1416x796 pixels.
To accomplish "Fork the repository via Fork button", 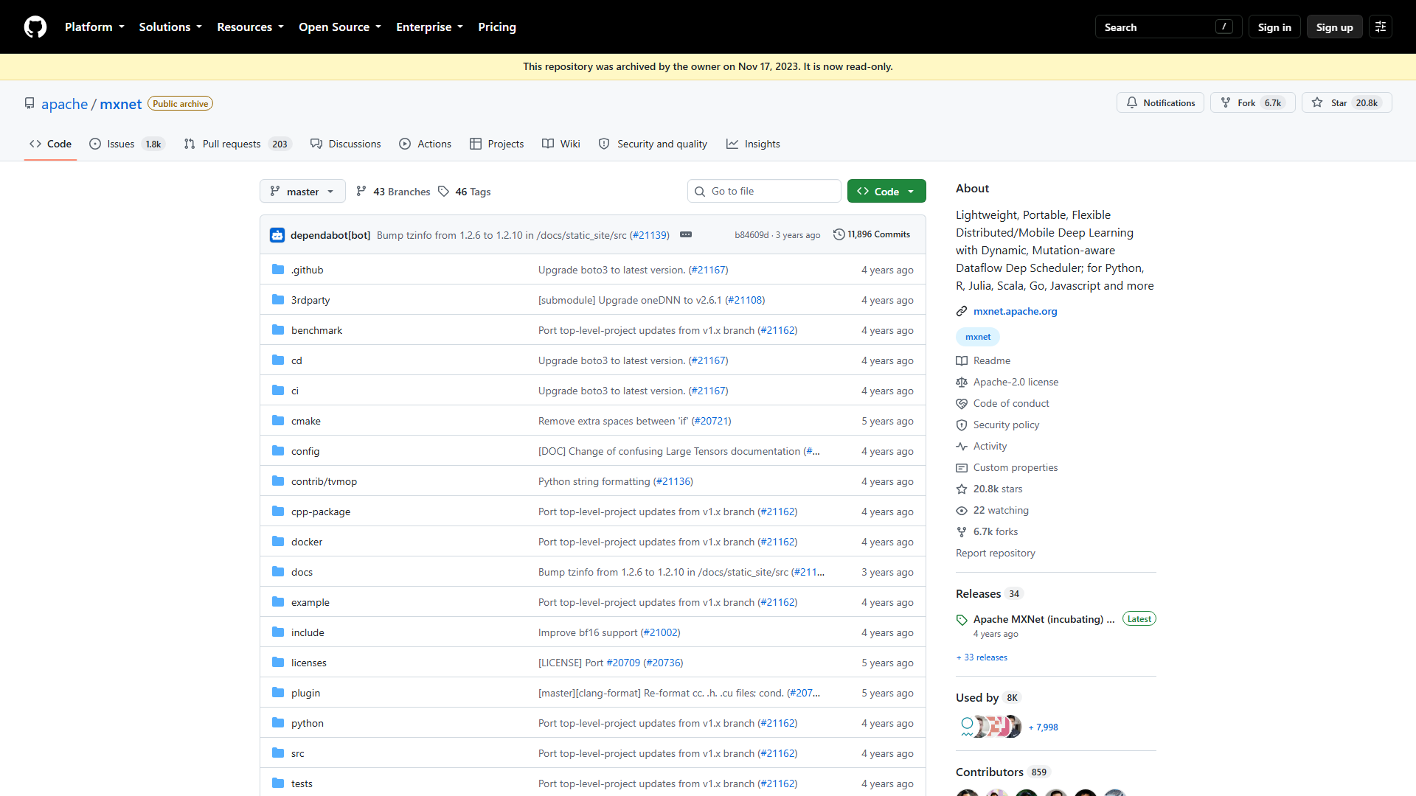I will [1252, 103].
